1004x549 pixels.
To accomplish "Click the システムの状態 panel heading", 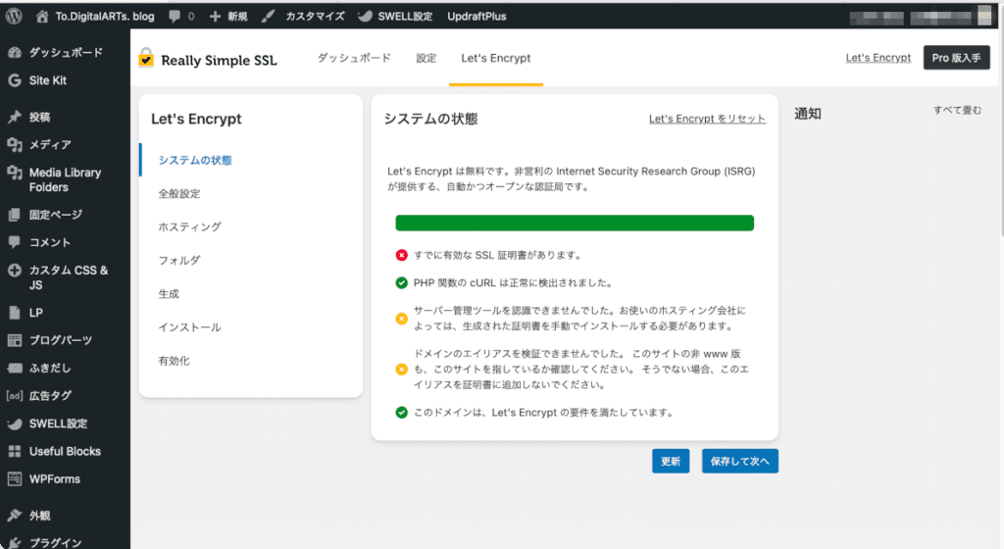I will point(430,119).
